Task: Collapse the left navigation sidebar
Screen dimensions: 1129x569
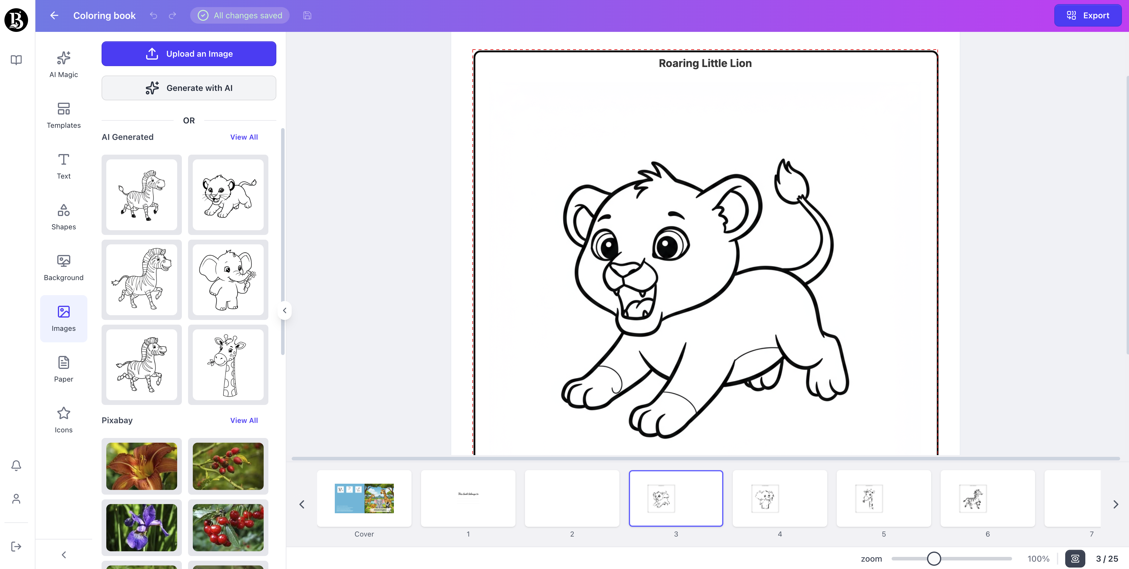Action: 63,555
